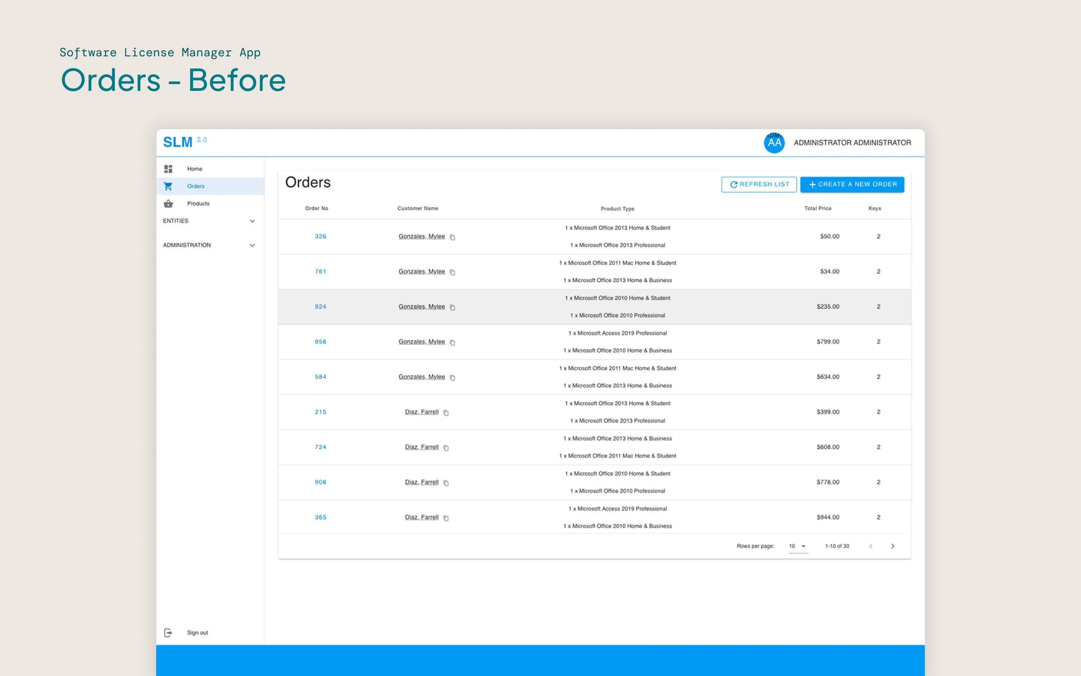Copy customer name icon for order 326

[453, 237]
